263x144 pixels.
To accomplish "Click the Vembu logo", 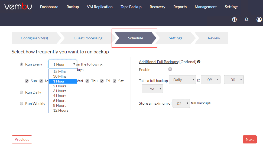I will [x=18, y=6].
